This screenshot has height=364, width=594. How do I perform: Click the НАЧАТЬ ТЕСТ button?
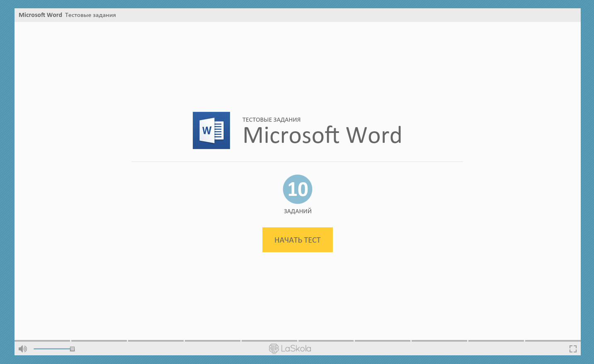297,240
